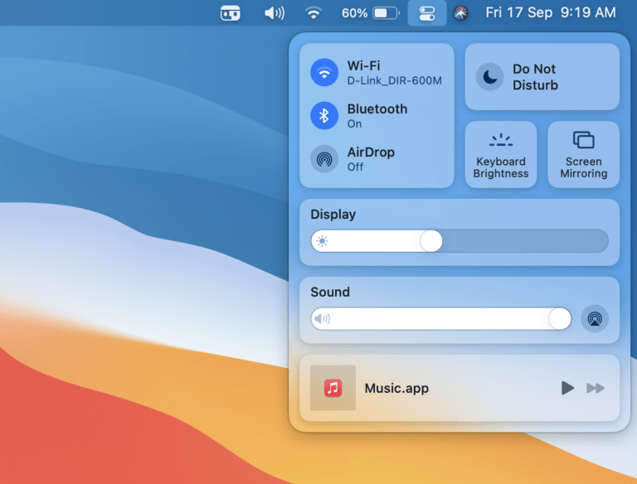
Task: Click the Do Not Disturb label
Action: (x=535, y=77)
